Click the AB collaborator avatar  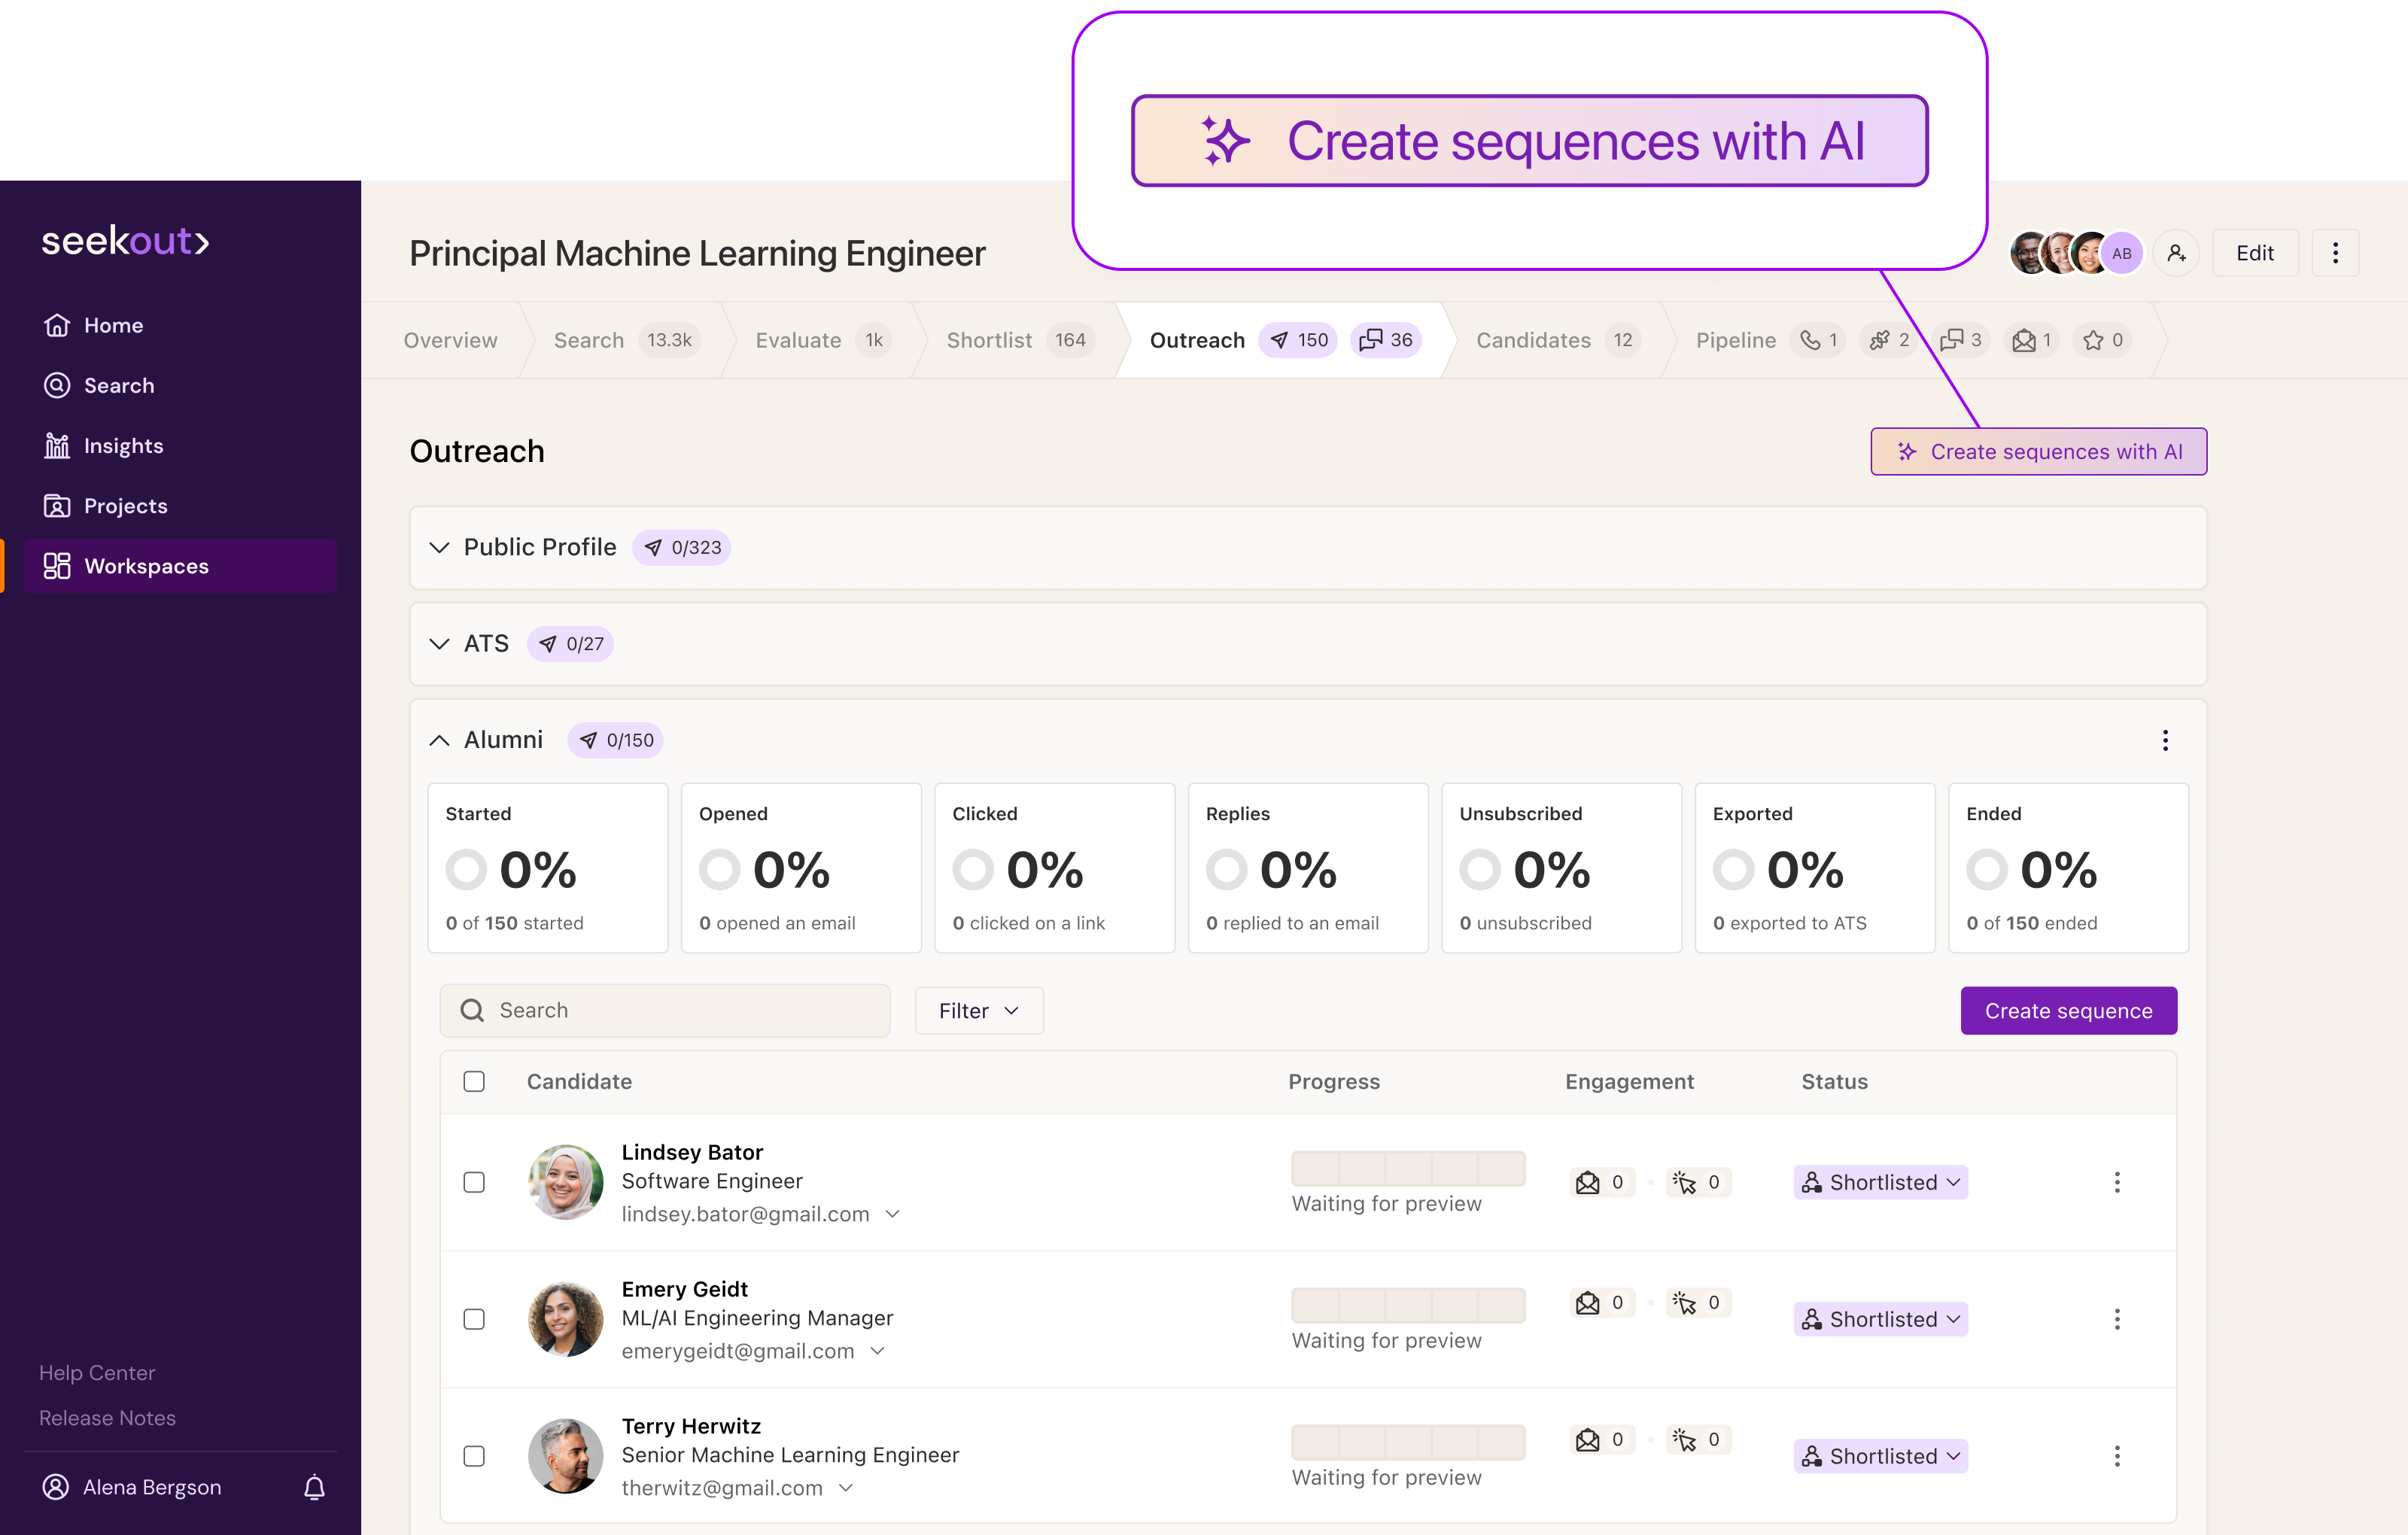(x=2121, y=253)
